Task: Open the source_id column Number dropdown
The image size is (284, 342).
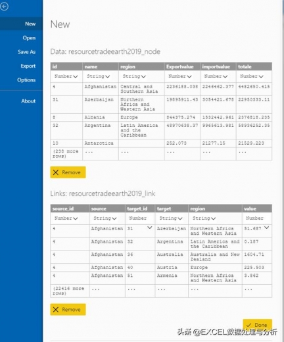Action: point(66,218)
